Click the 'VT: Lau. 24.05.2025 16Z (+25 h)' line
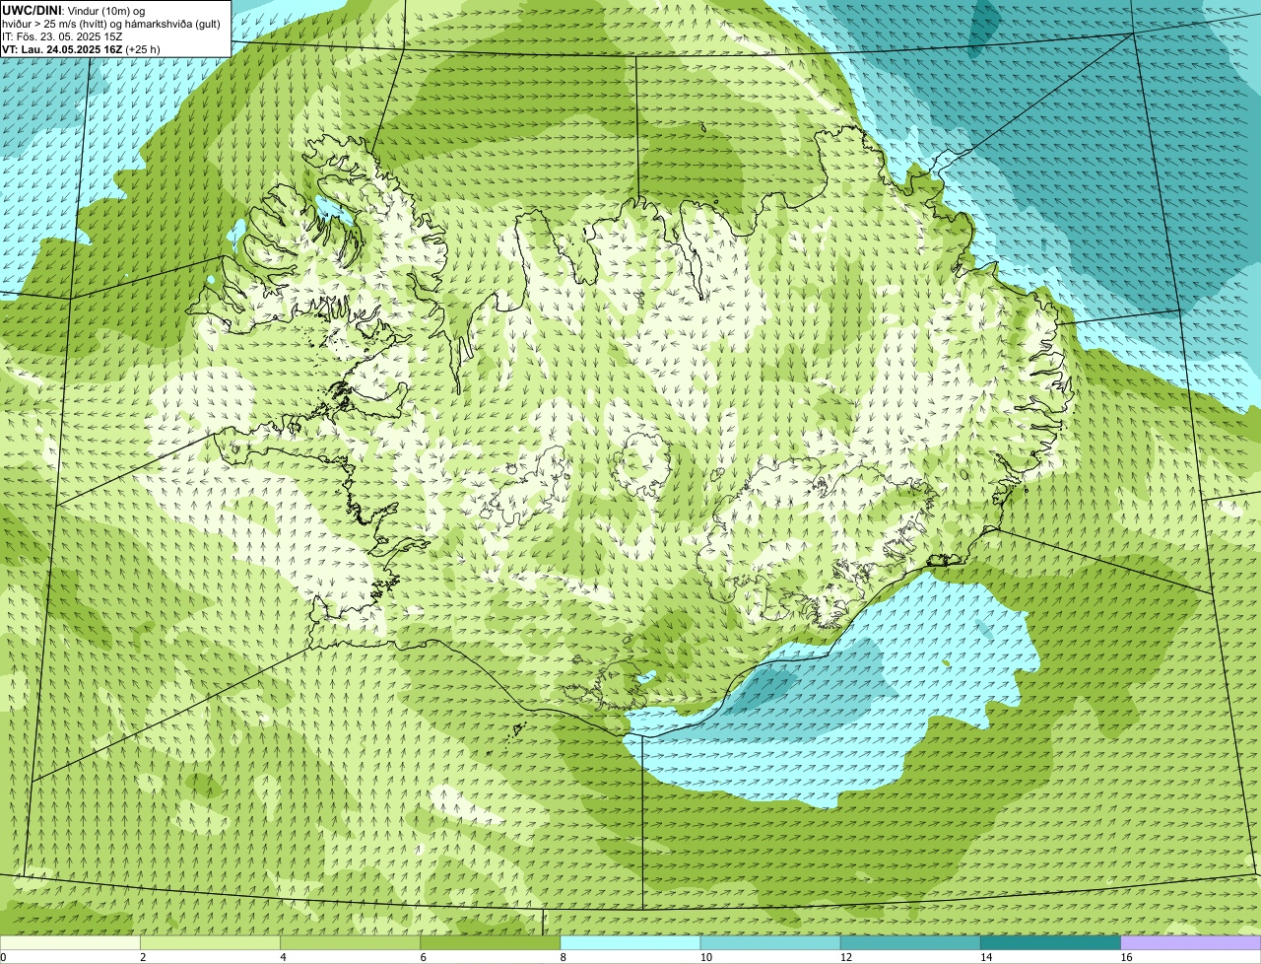This screenshot has height=964, width=1261. pos(81,49)
